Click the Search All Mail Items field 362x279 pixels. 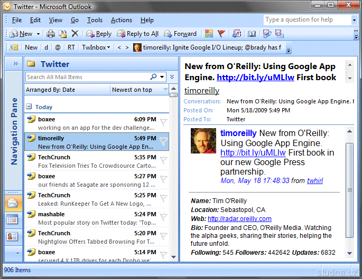tap(87, 77)
